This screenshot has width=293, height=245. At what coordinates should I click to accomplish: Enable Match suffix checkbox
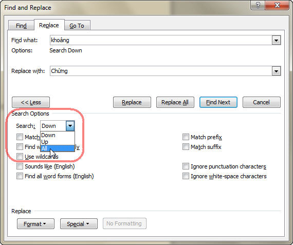(186, 147)
